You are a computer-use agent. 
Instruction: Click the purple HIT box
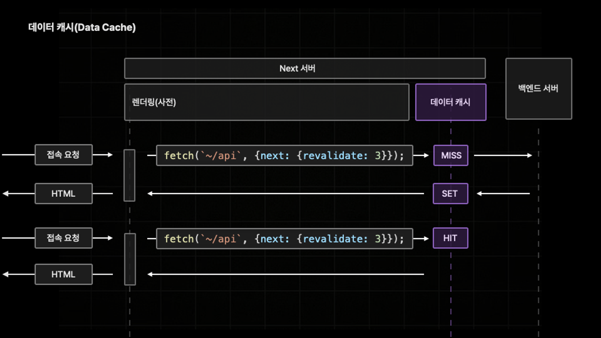[x=450, y=238]
